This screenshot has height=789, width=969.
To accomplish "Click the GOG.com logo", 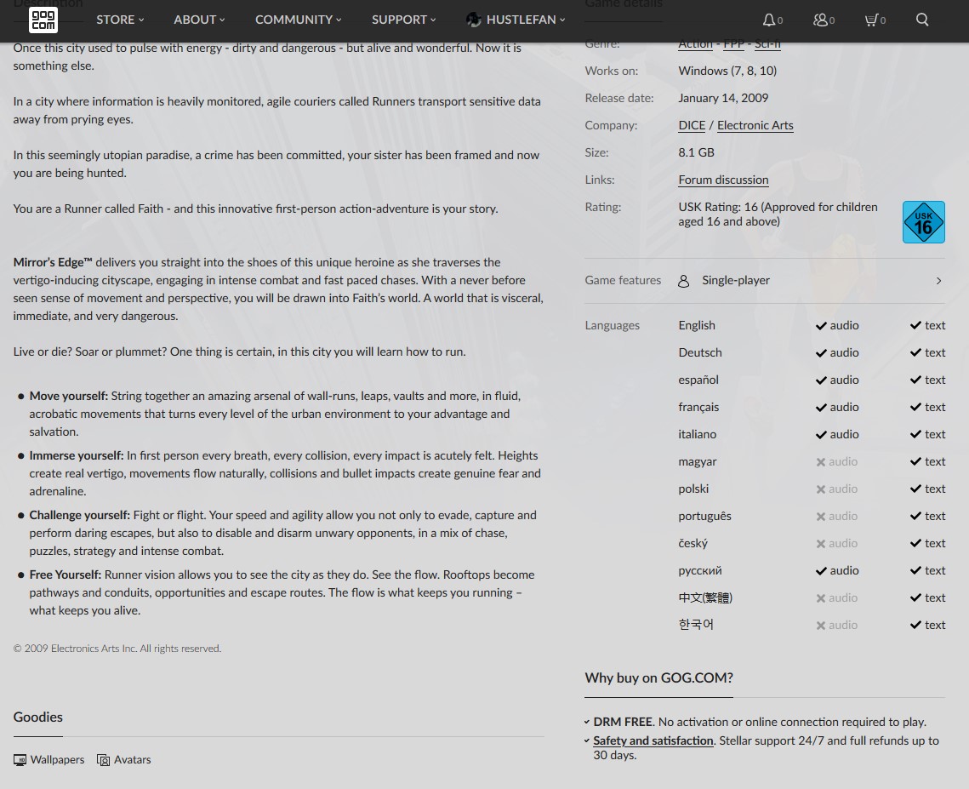I will pyautogui.click(x=43, y=20).
